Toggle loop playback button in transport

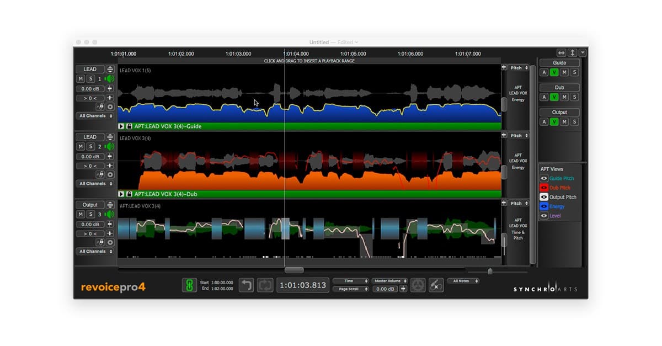click(x=265, y=285)
